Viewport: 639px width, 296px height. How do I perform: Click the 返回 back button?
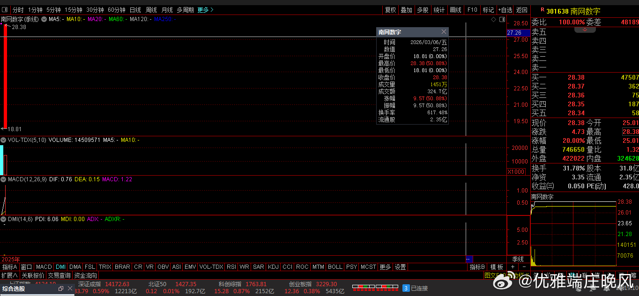coord(521,10)
